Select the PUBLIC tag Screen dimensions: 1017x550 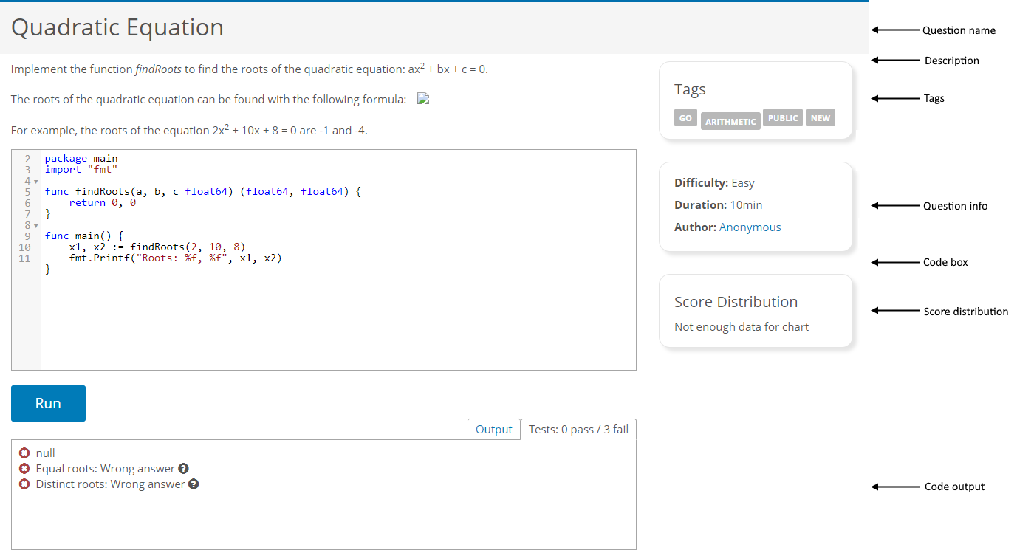(783, 118)
